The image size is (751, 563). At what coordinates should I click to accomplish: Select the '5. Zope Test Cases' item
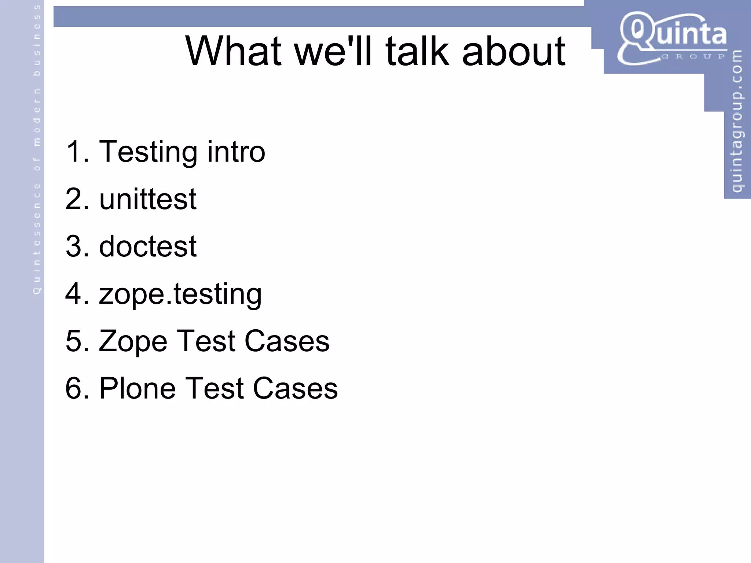pos(197,341)
